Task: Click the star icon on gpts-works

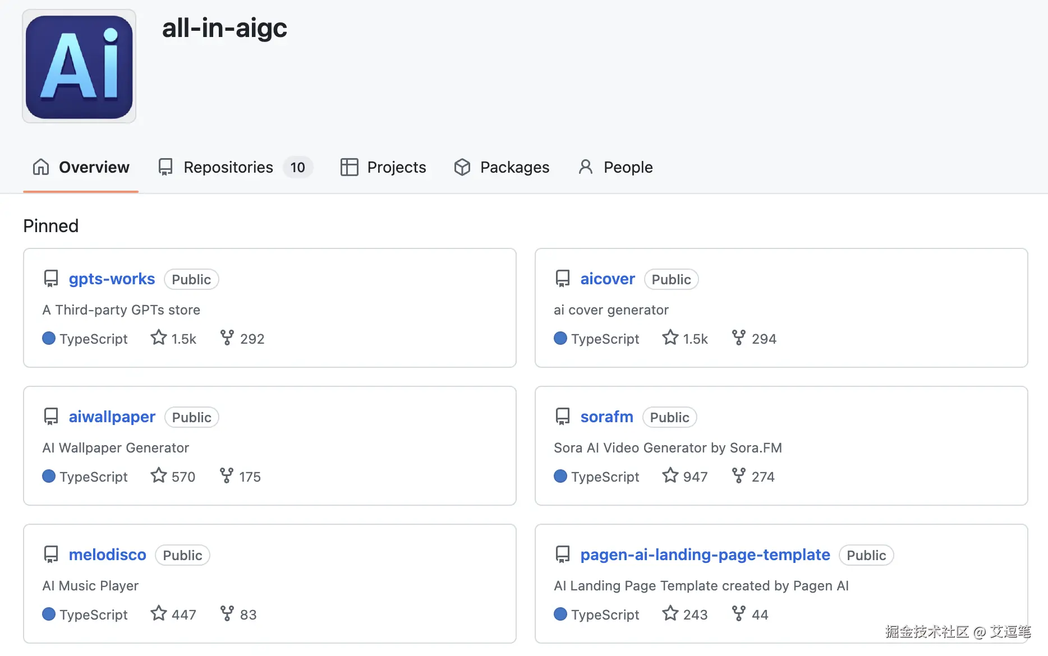Action: coord(159,338)
